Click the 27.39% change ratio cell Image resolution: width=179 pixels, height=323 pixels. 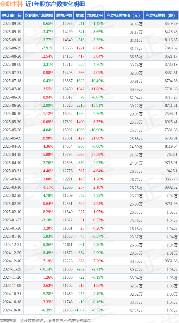click(98, 155)
